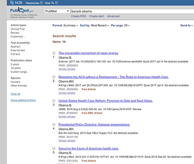Open Custom range date filter

(x=20, y=72)
